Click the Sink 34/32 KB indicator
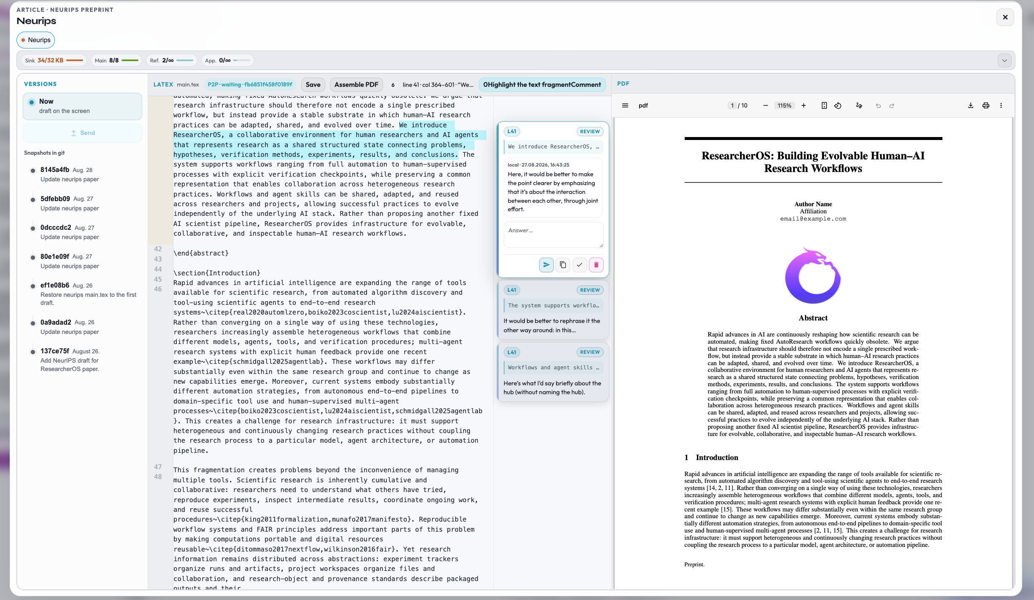1034x600 pixels. pos(54,60)
